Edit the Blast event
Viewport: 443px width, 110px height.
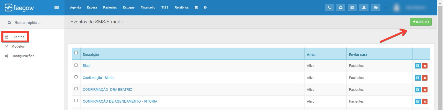[x=418, y=66]
